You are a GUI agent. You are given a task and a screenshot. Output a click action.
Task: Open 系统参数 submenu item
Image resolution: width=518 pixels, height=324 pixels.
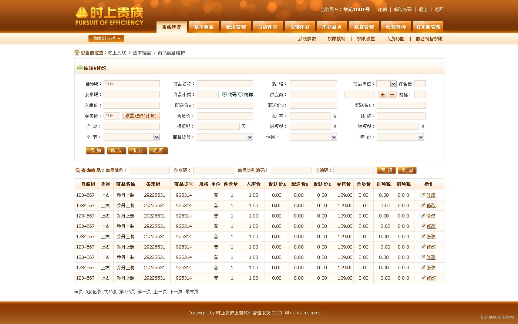click(307, 39)
